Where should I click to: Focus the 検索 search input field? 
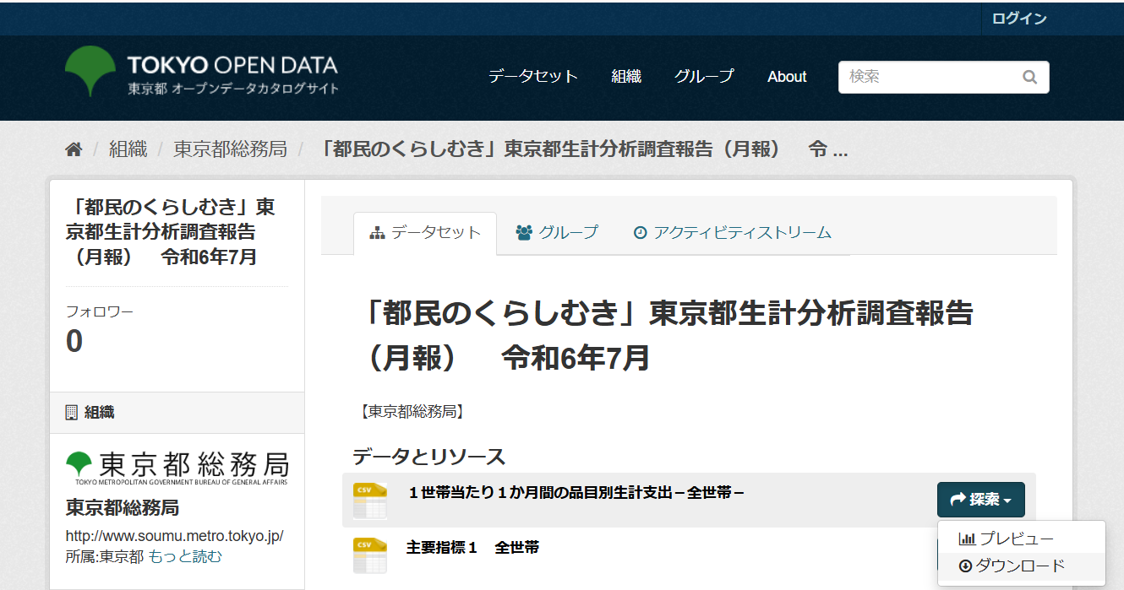[x=944, y=77]
